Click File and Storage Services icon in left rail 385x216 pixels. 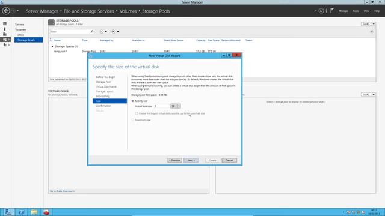pyautogui.click(x=5, y=40)
